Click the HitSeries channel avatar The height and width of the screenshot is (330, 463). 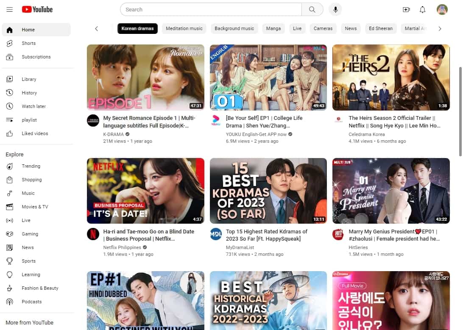(x=338, y=234)
